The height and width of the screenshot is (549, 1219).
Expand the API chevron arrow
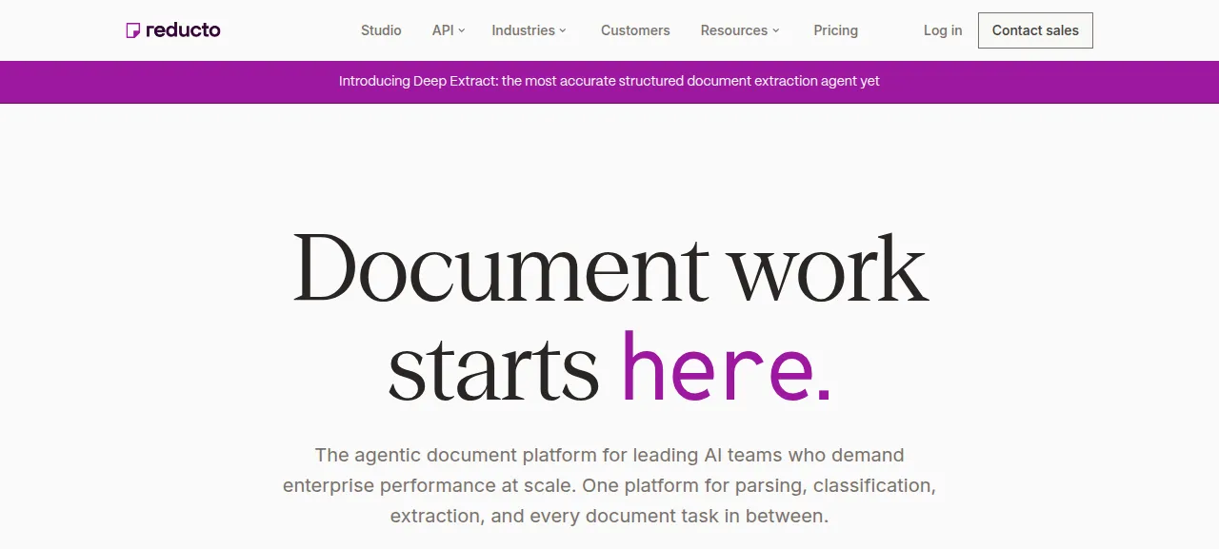click(x=462, y=30)
